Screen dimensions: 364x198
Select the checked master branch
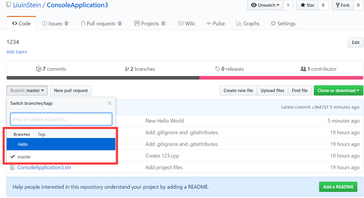(x=24, y=157)
